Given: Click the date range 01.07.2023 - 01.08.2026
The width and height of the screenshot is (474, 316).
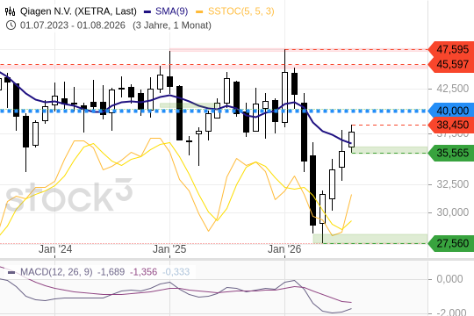Looking at the screenshot, I should coord(73,25).
